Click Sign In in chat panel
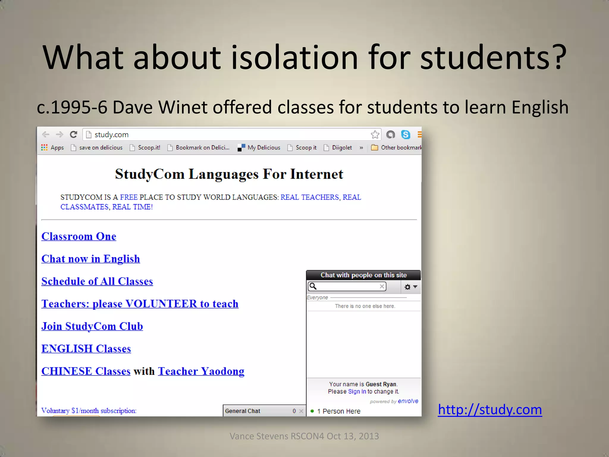This screenshot has width=609, height=457. click(357, 392)
